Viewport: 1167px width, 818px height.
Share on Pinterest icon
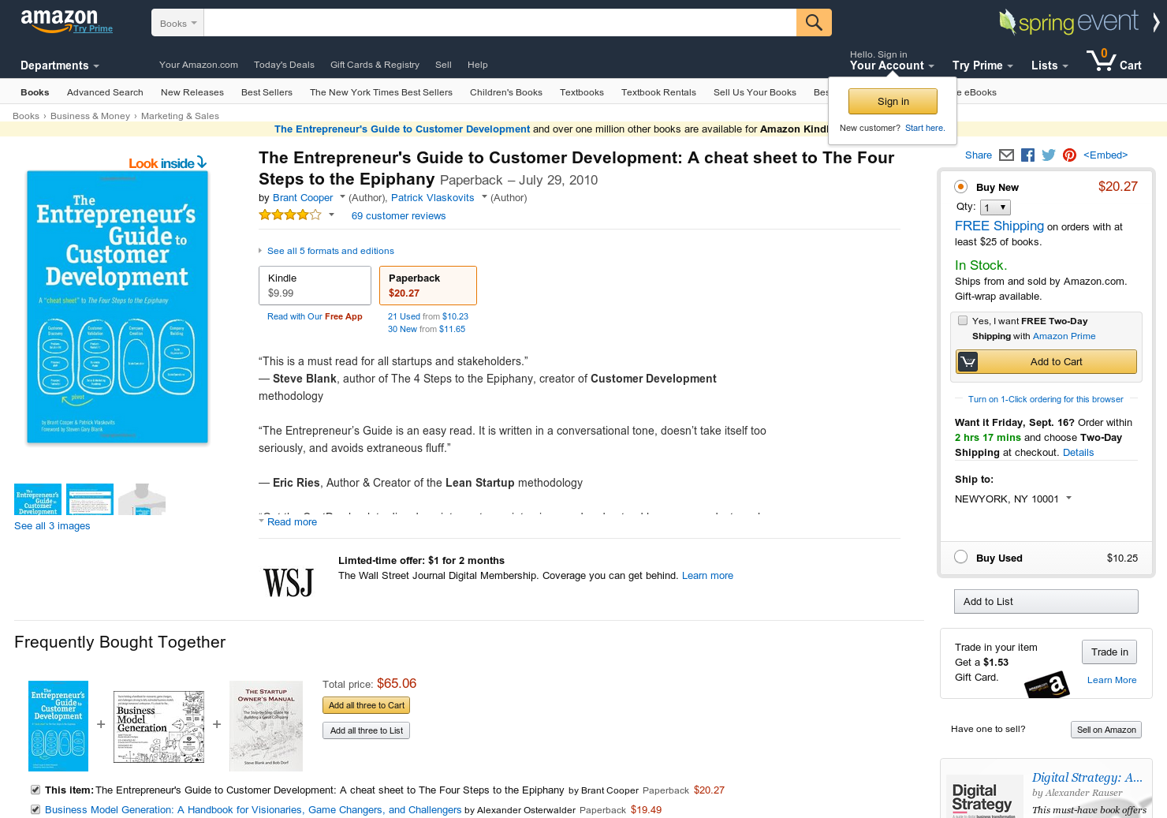click(1069, 155)
